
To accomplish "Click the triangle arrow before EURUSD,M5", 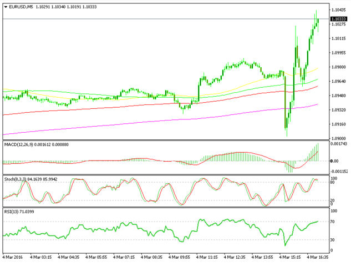I will [6, 7].
